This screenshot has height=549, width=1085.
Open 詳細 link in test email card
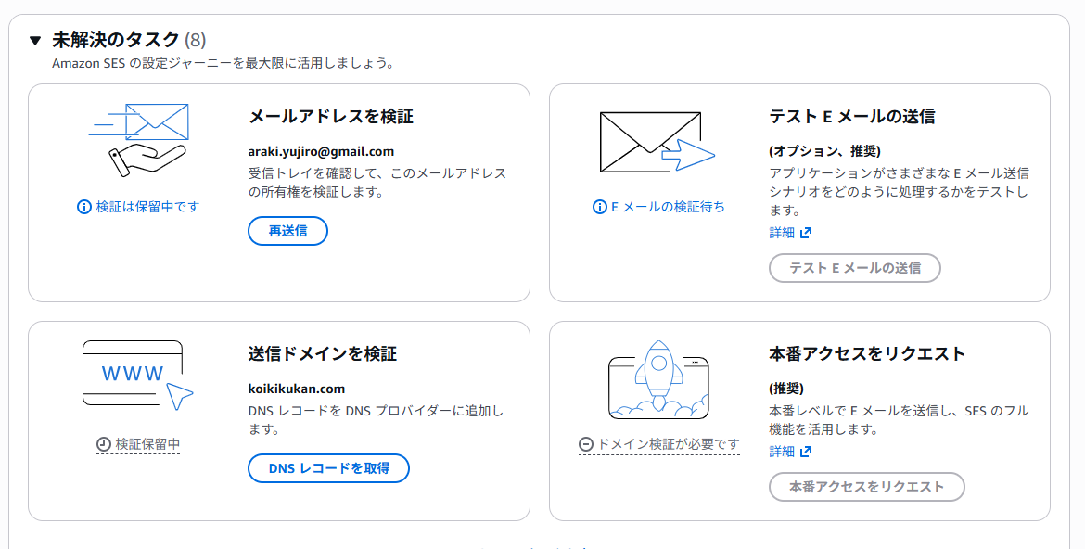782,233
